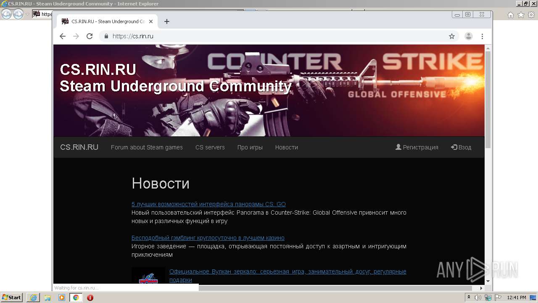Open article about CS:GO Panorama interface
Screen dimensions: 538x303
click(208, 204)
